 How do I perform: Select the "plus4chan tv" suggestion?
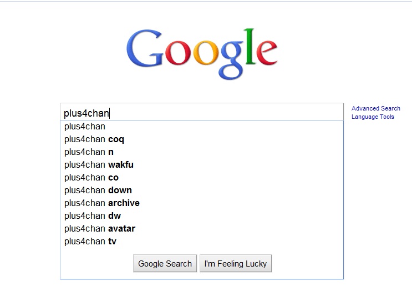click(x=90, y=242)
